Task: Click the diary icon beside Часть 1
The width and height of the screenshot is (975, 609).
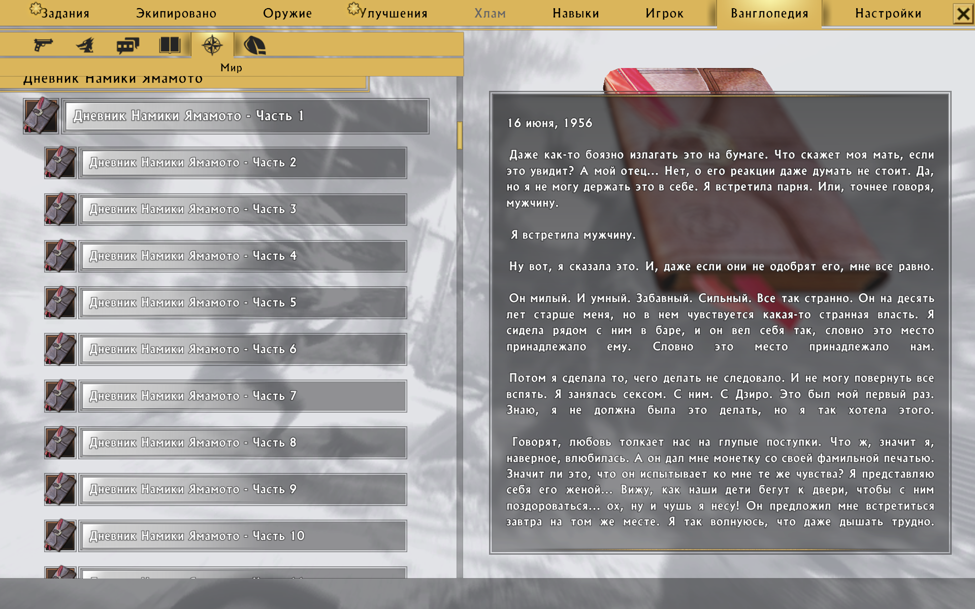Action: pyautogui.click(x=41, y=116)
